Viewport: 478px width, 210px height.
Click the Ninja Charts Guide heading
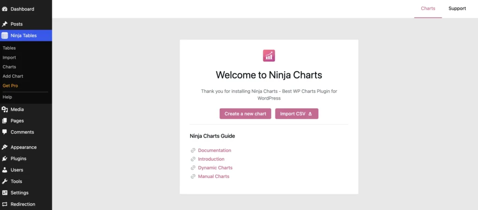click(x=212, y=136)
